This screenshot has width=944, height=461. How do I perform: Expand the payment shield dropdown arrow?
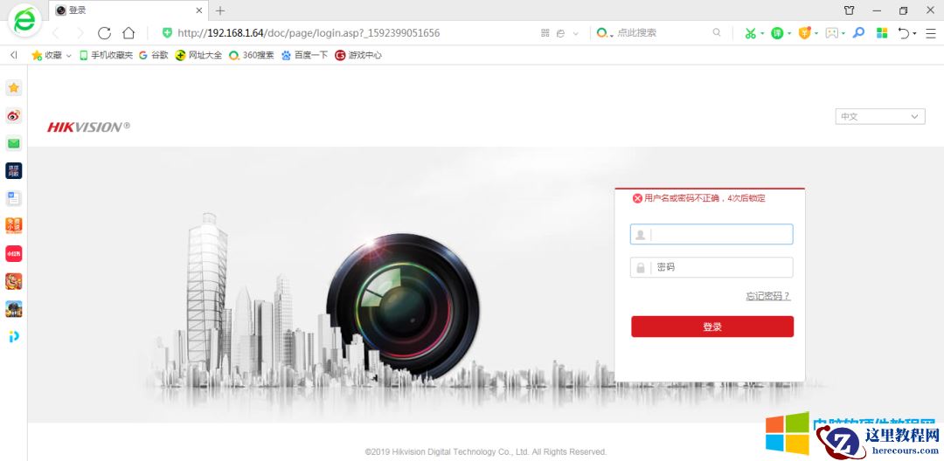click(x=817, y=34)
